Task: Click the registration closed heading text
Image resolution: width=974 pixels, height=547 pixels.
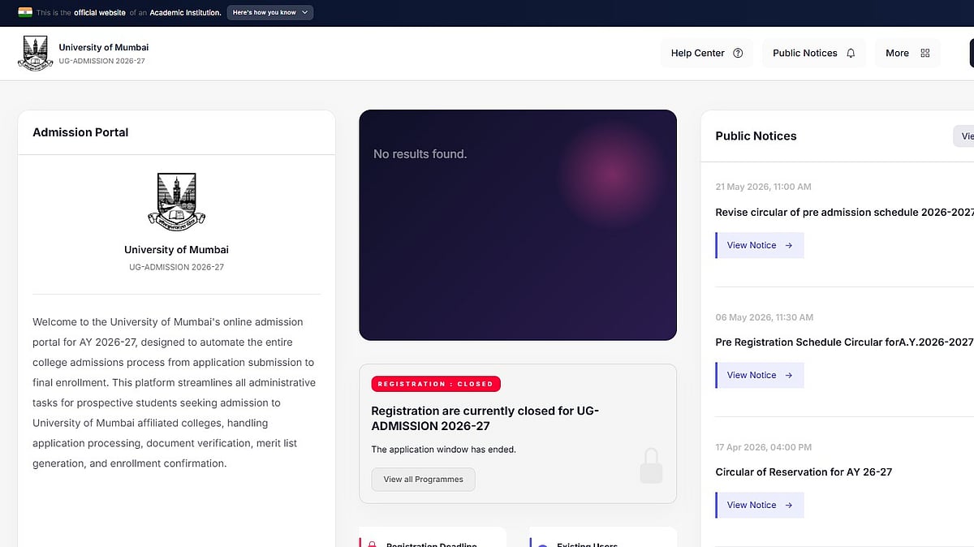Action: coord(485,418)
